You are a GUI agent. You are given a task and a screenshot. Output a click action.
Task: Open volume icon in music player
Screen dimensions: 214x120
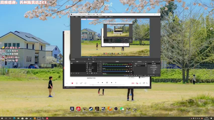pos(140,83)
